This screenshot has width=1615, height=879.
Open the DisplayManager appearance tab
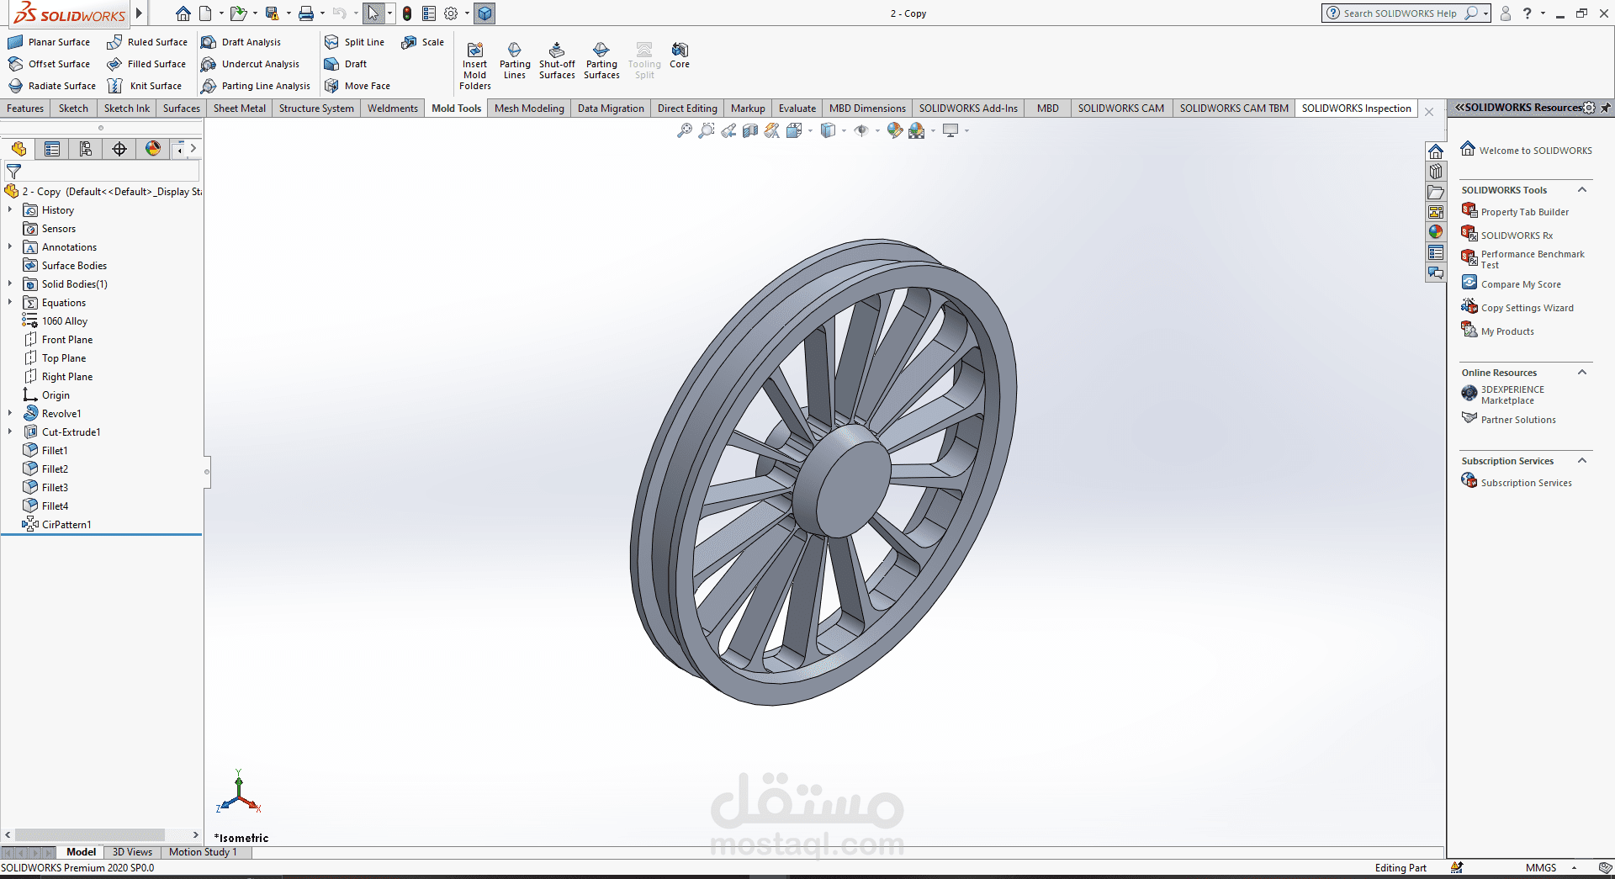tap(153, 149)
